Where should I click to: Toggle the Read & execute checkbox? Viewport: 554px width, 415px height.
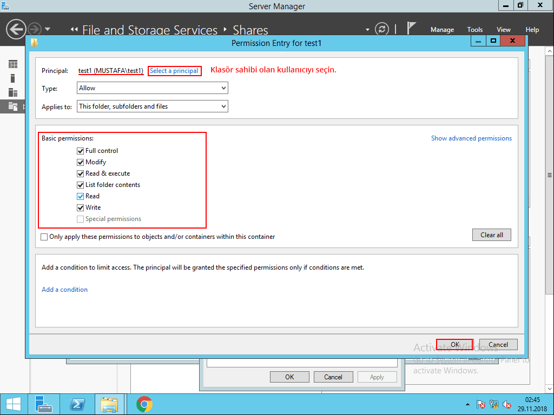tap(80, 173)
